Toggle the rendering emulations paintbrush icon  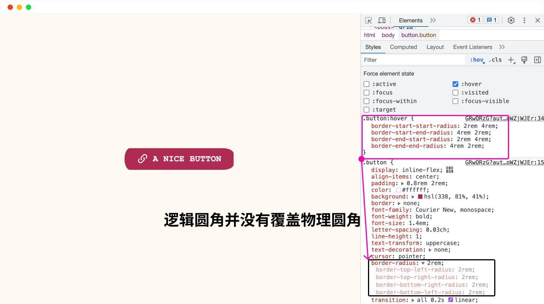524,60
